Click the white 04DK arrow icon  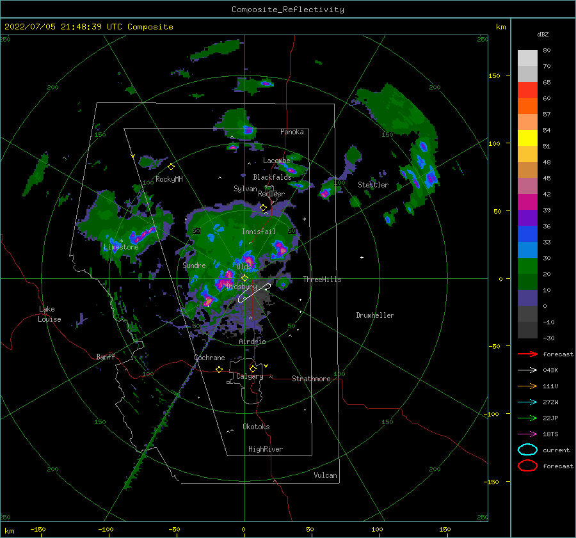point(527,370)
